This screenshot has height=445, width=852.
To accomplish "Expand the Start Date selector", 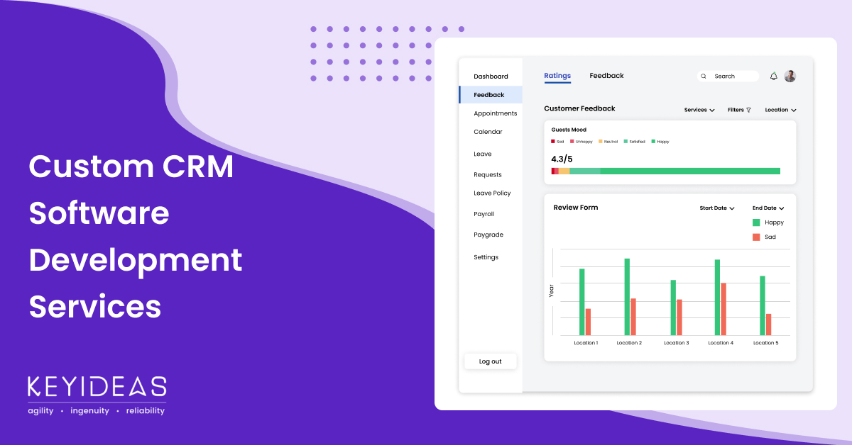I will tap(716, 208).
